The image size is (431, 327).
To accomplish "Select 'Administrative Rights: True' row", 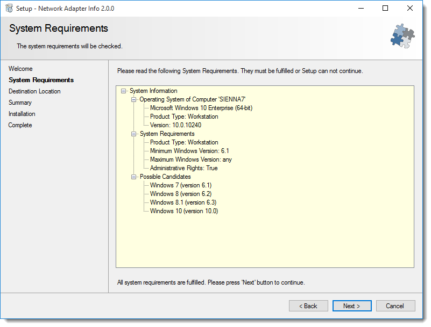I will (184, 168).
